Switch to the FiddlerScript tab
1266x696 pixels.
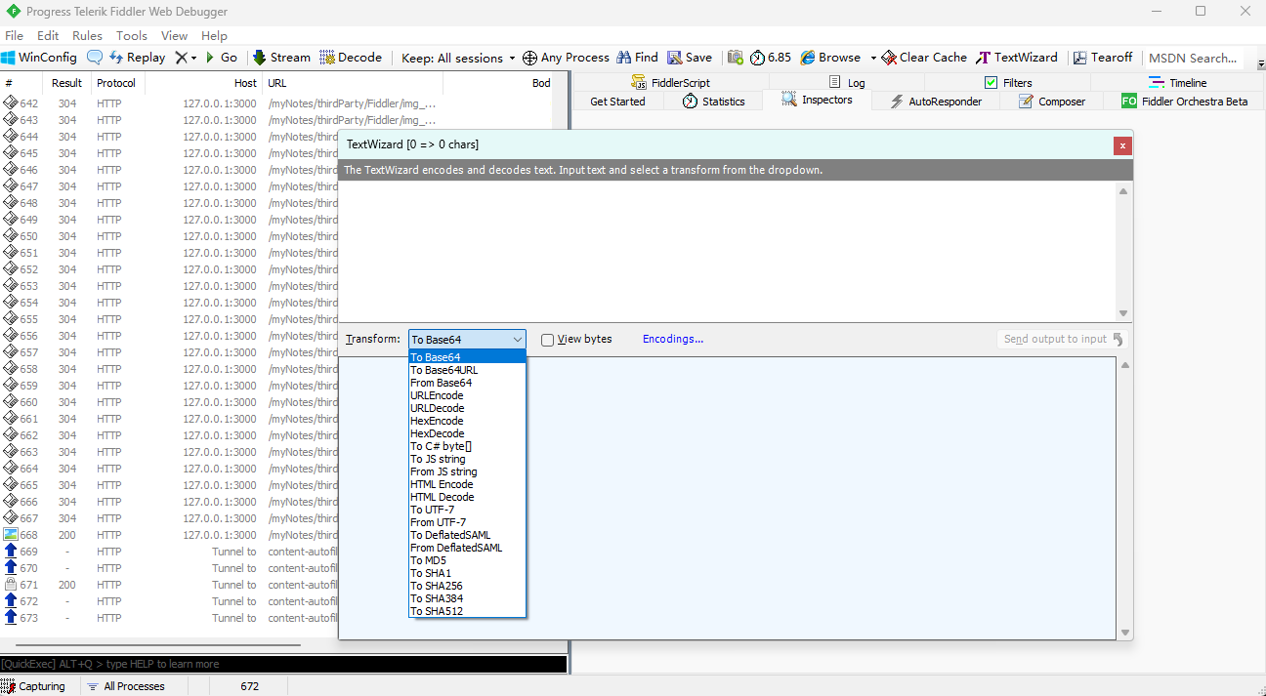(670, 83)
